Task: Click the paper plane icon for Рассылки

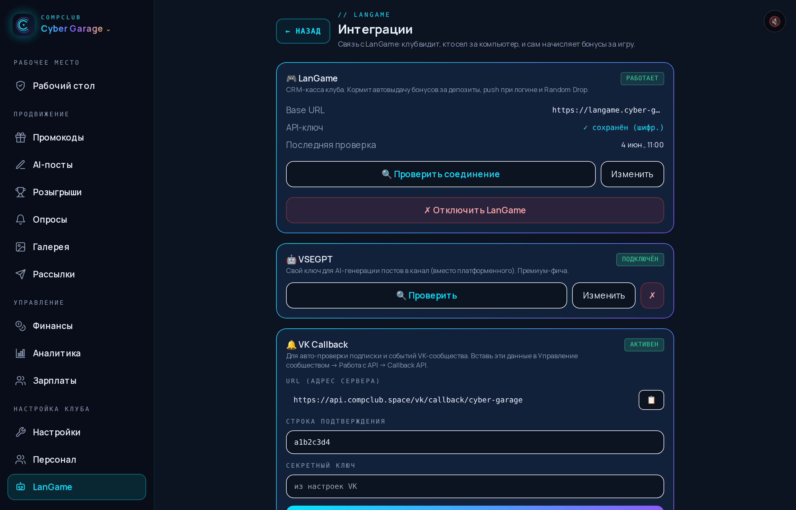Action: pos(21,274)
